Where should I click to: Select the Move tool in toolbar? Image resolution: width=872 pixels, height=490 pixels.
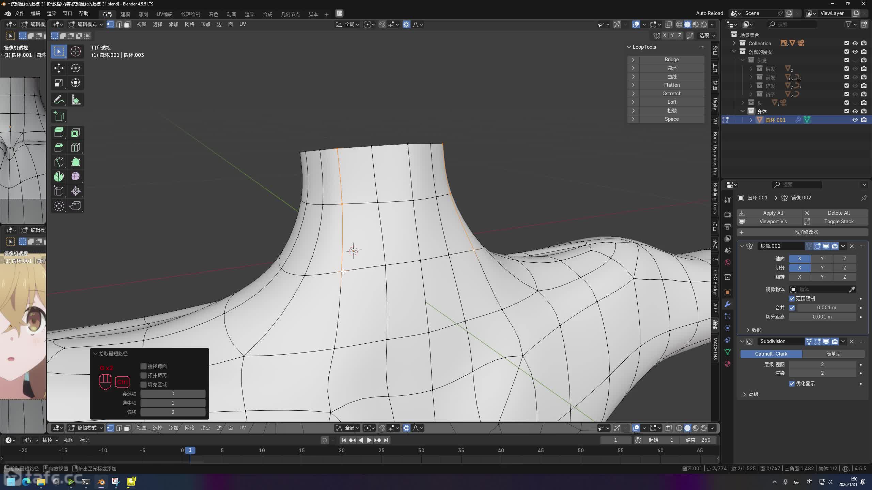59,68
